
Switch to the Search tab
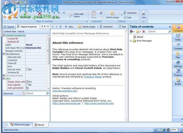[x=9, y=27]
